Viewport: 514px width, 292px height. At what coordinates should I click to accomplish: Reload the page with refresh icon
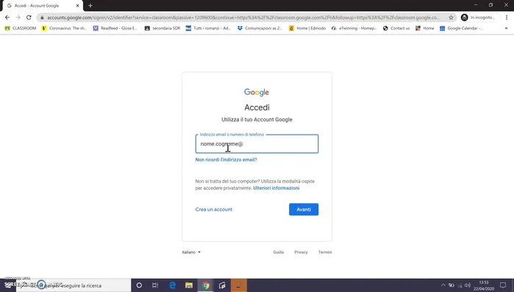click(29, 18)
